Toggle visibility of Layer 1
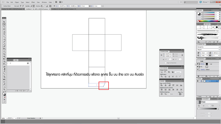This screenshot has width=221, height=124. pos(198,81)
